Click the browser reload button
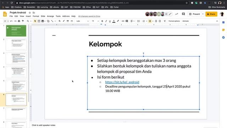The height and width of the screenshot is (128, 227). [12, 3]
